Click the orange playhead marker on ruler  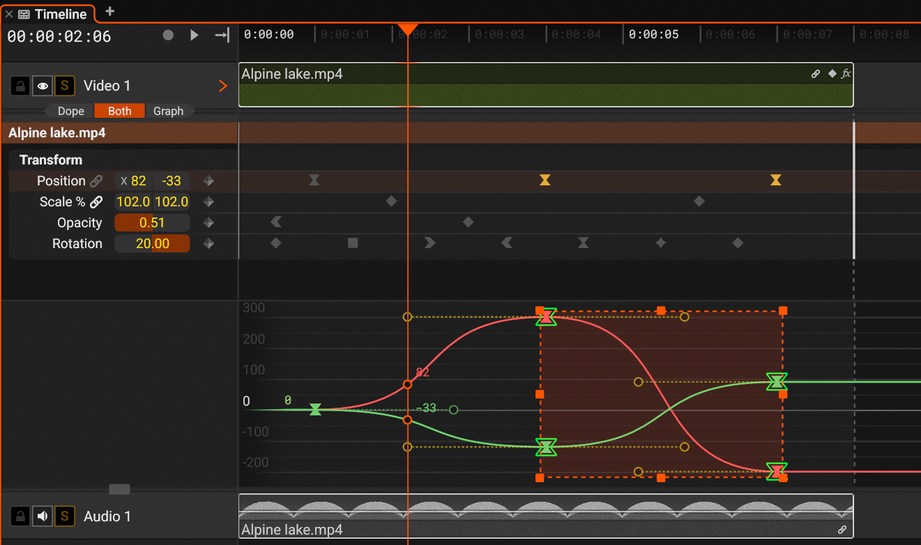tap(408, 30)
